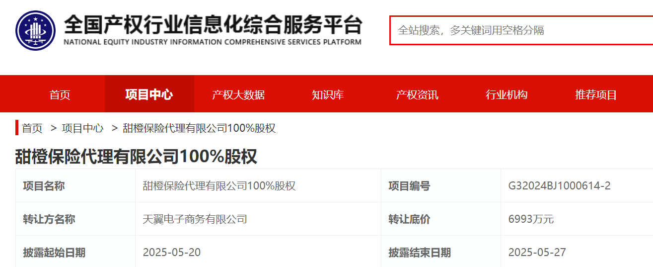Screen dimensions: 653x267
Task: Open the 行业机构 navigation tab
Action: pos(507,94)
